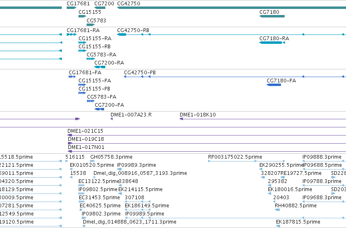
Task: Click the IP09802.3prime EST
Action: [84, 218]
